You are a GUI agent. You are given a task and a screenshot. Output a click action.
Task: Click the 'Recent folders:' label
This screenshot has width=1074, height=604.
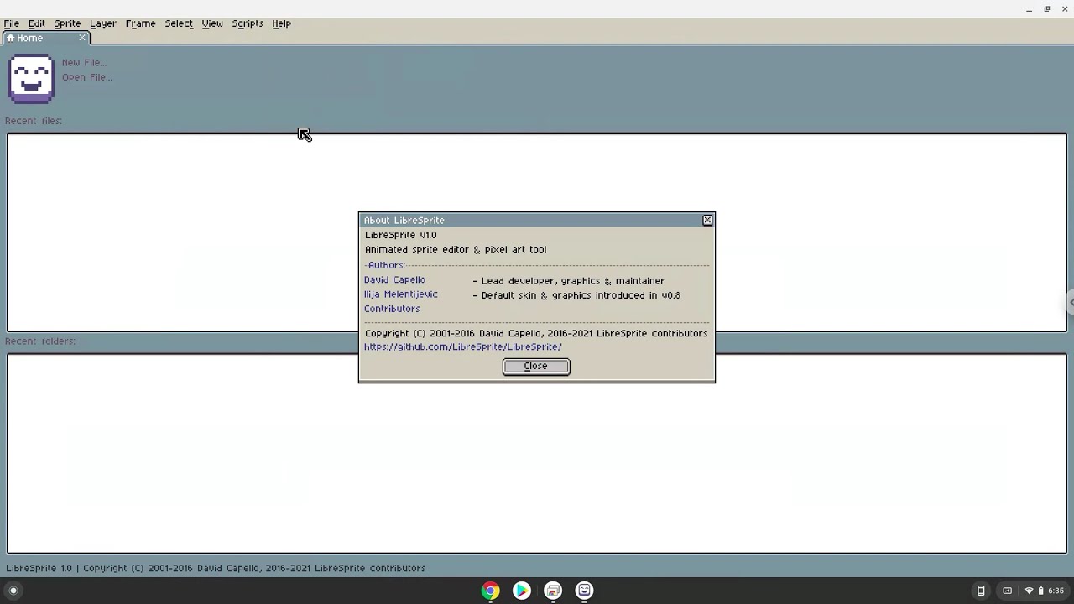(x=40, y=341)
